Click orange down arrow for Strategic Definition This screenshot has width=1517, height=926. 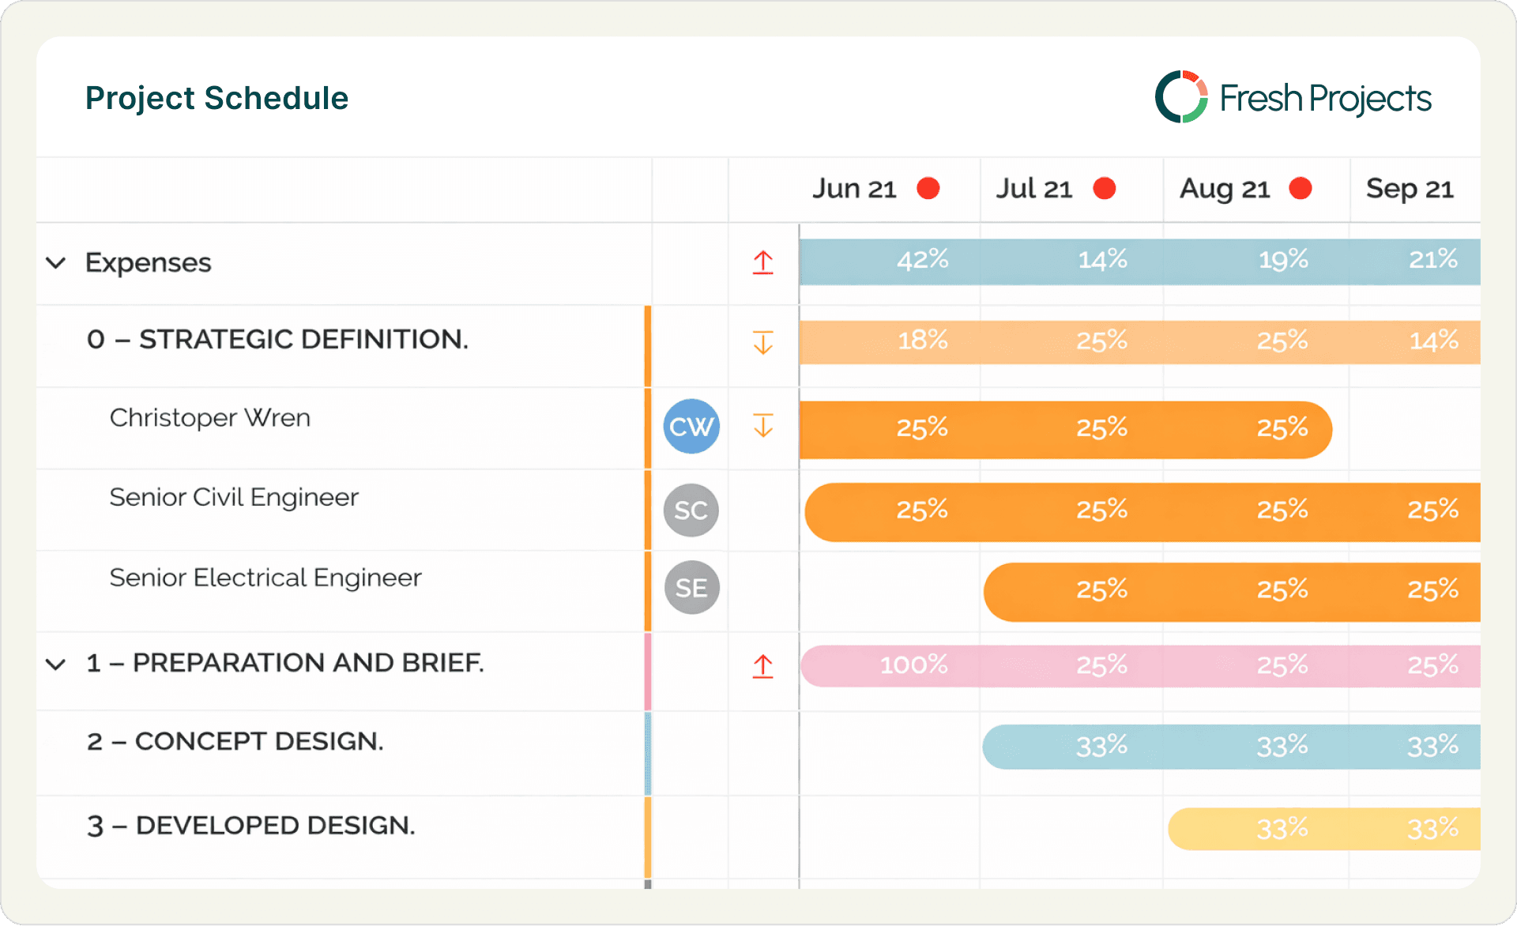[x=762, y=343]
